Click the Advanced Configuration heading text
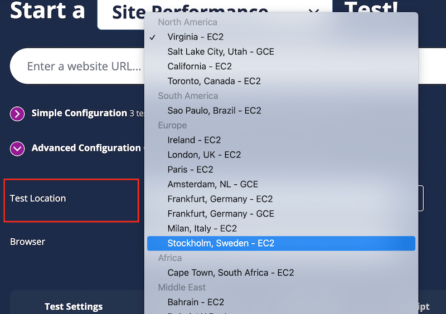This screenshot has height=314, width=446. tap(86, 148)
